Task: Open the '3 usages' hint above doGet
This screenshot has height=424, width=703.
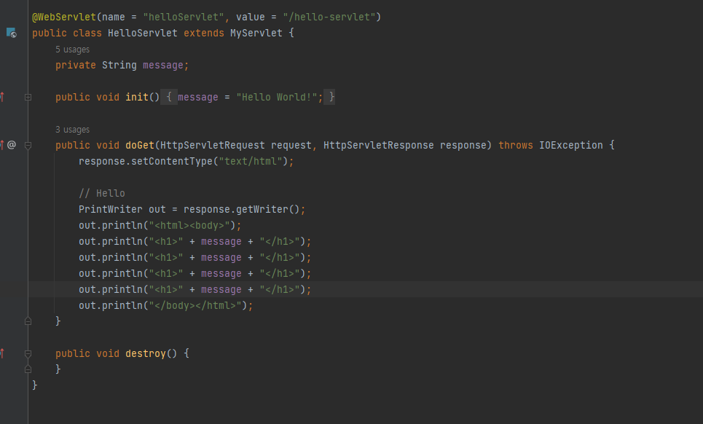Action: [73, 130]
